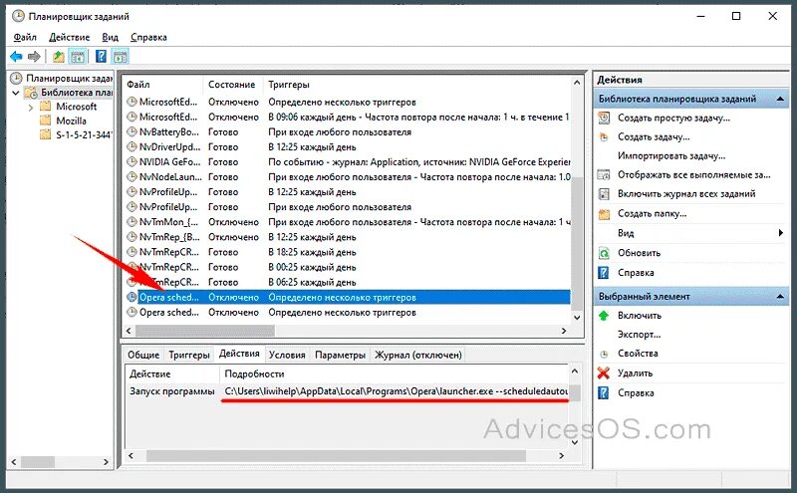Screen dimensions: 797x493
Task: Select the NvDriverUpd task row
Action: (348, 147)
